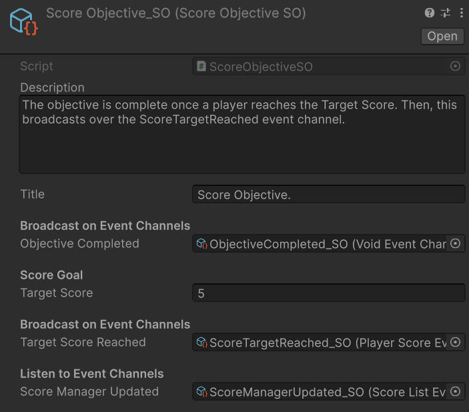Viewport: 469px width, 412px height.
Task: Open object picker for Objective Completed
Action: pos(456,244)
